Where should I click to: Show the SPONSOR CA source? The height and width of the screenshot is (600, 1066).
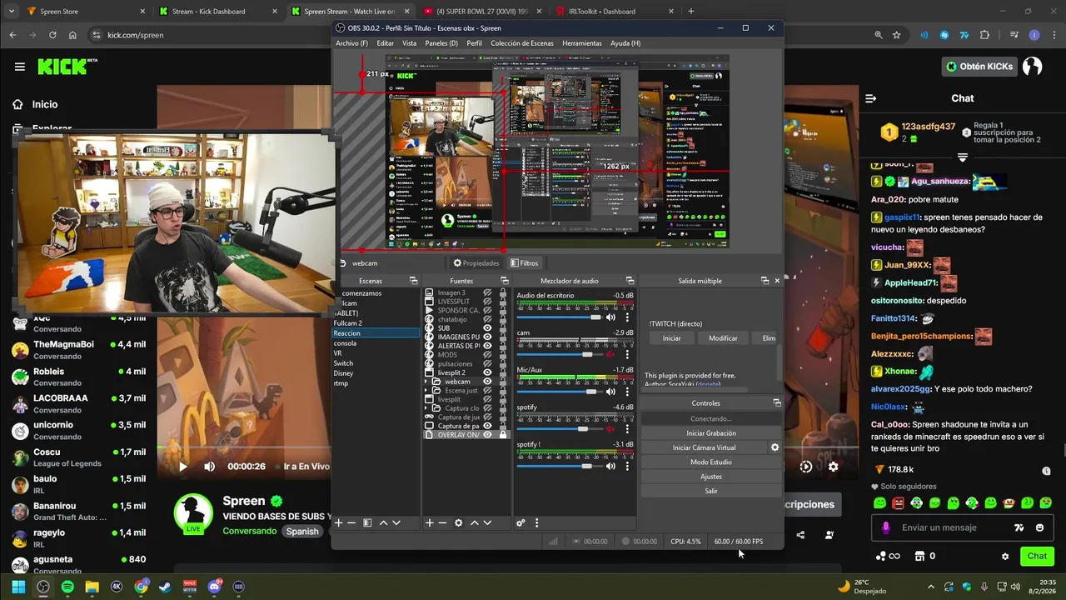(x=488, y=310)
